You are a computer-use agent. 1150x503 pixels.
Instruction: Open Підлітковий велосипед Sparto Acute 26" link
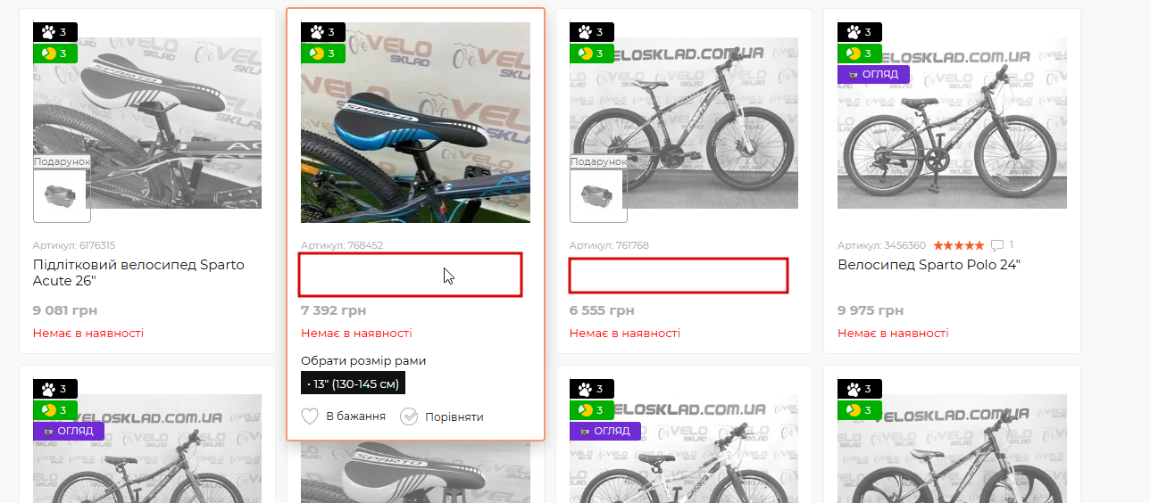pyautogui.click(x=138, y=273)
